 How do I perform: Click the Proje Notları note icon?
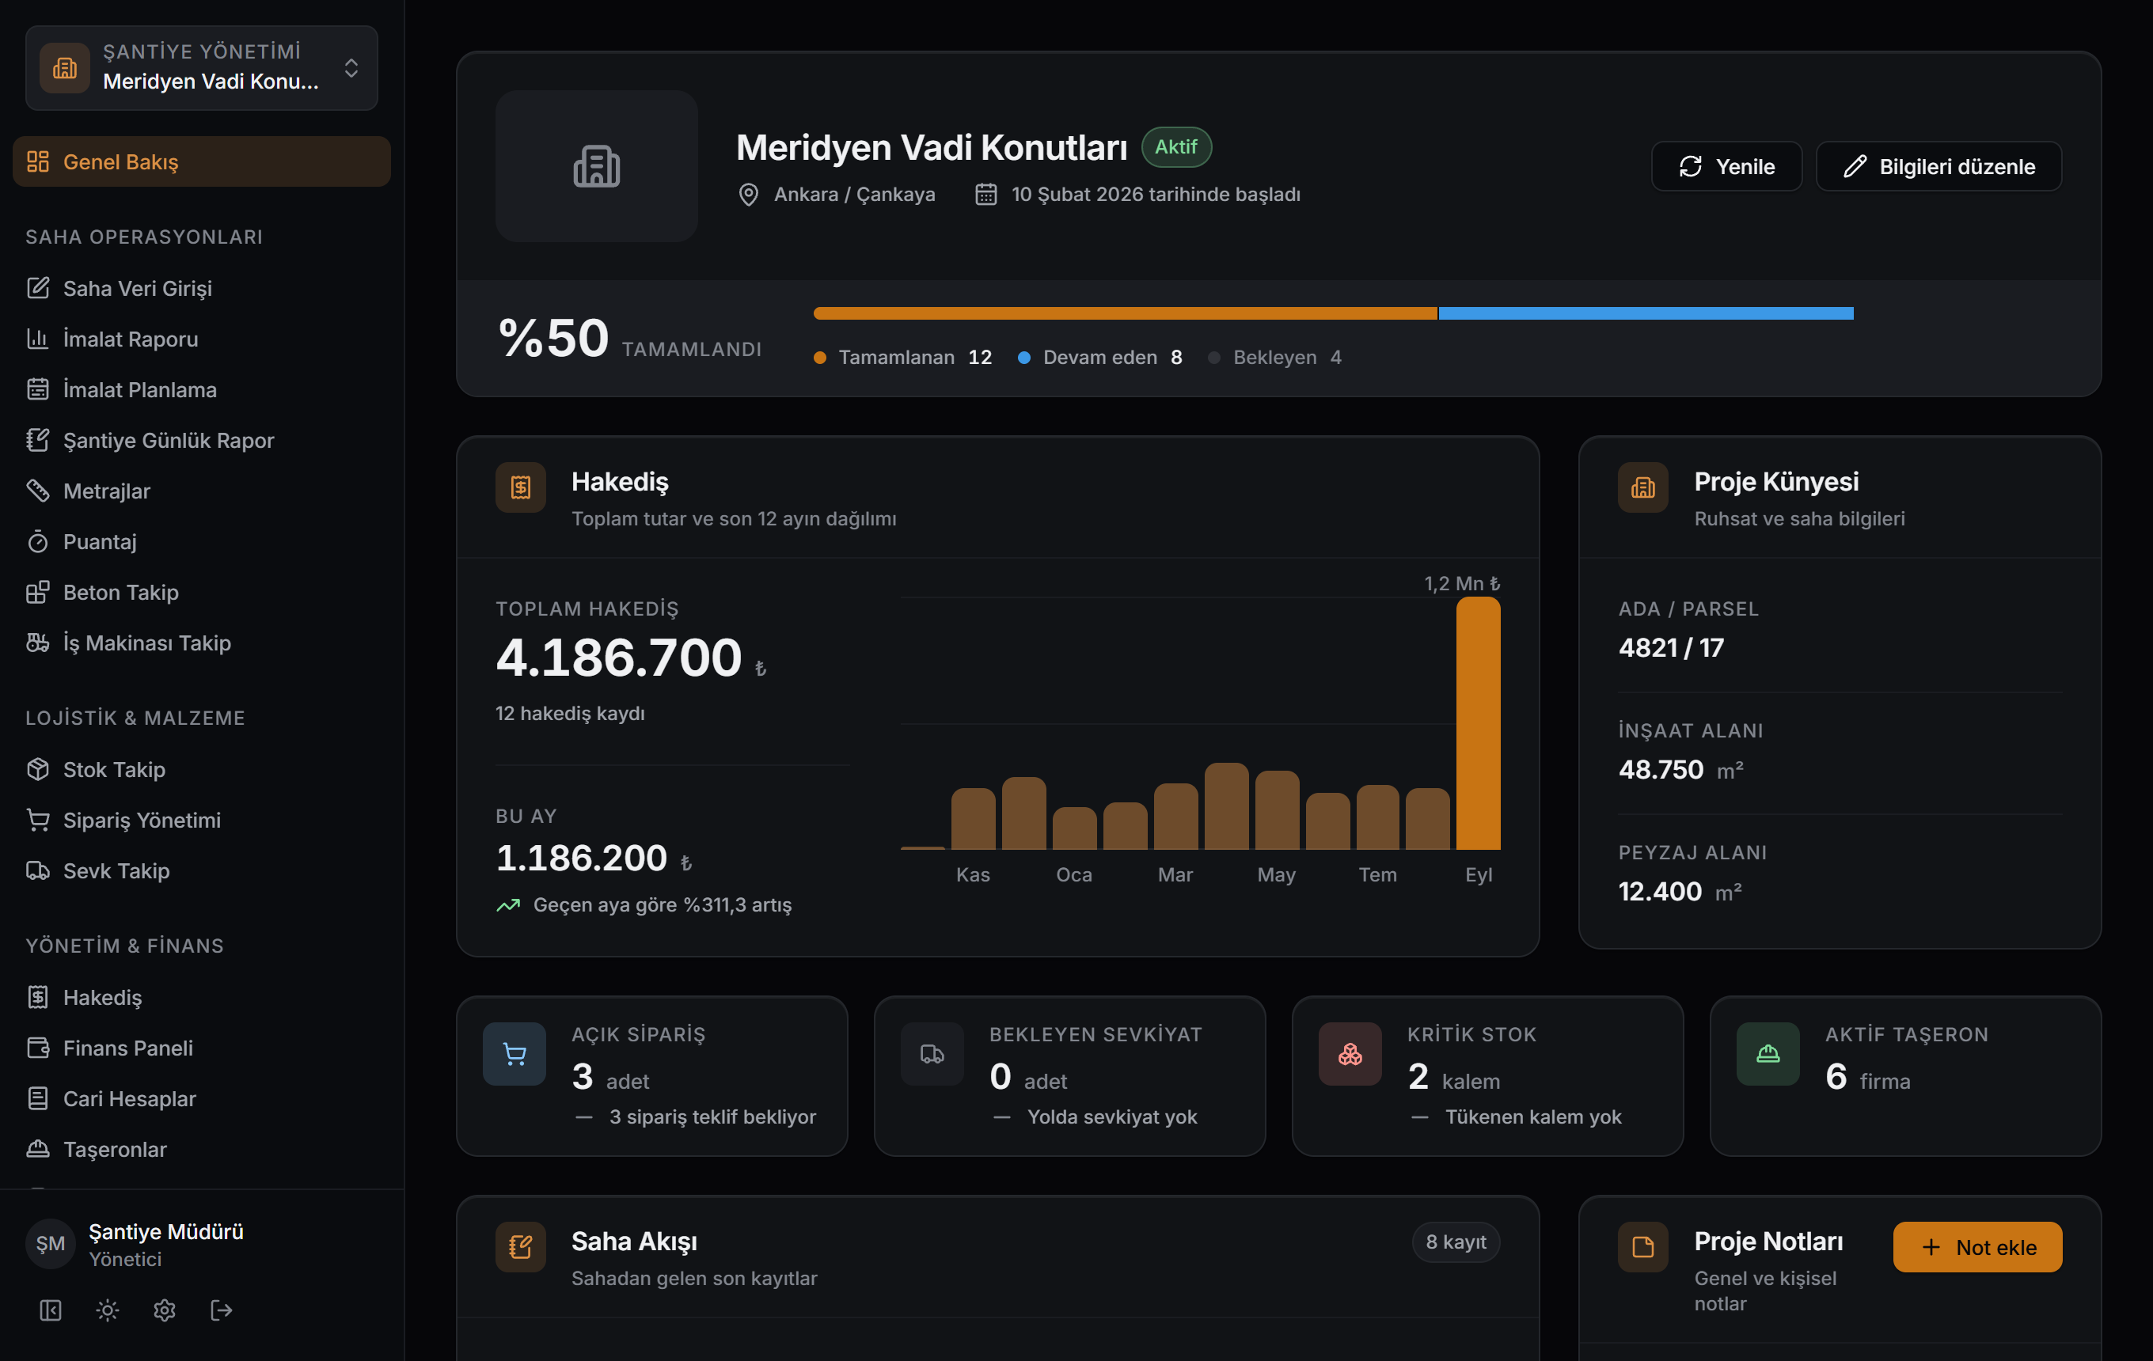pyautogui.click(x=1642, y=1246)
